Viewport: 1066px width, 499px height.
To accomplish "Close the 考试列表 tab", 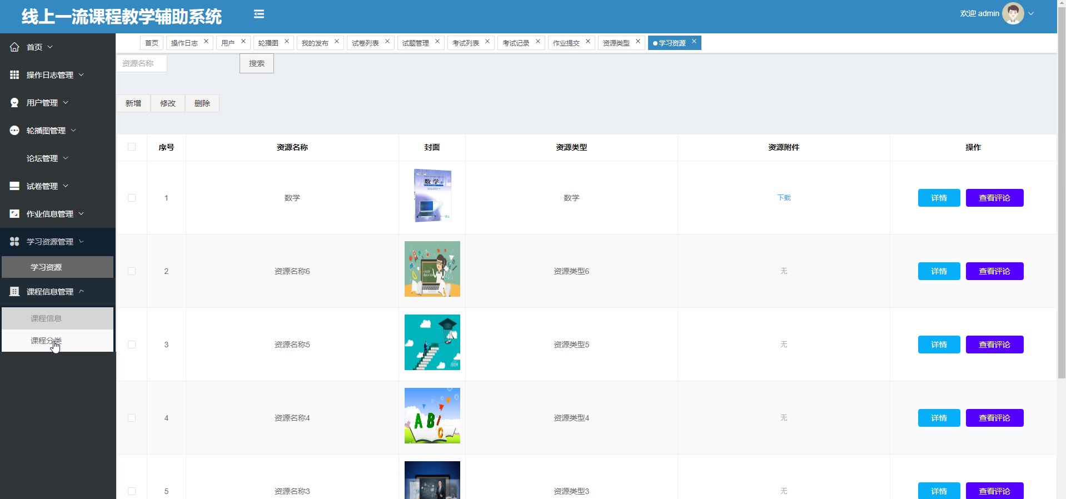I will click(487, 41).
